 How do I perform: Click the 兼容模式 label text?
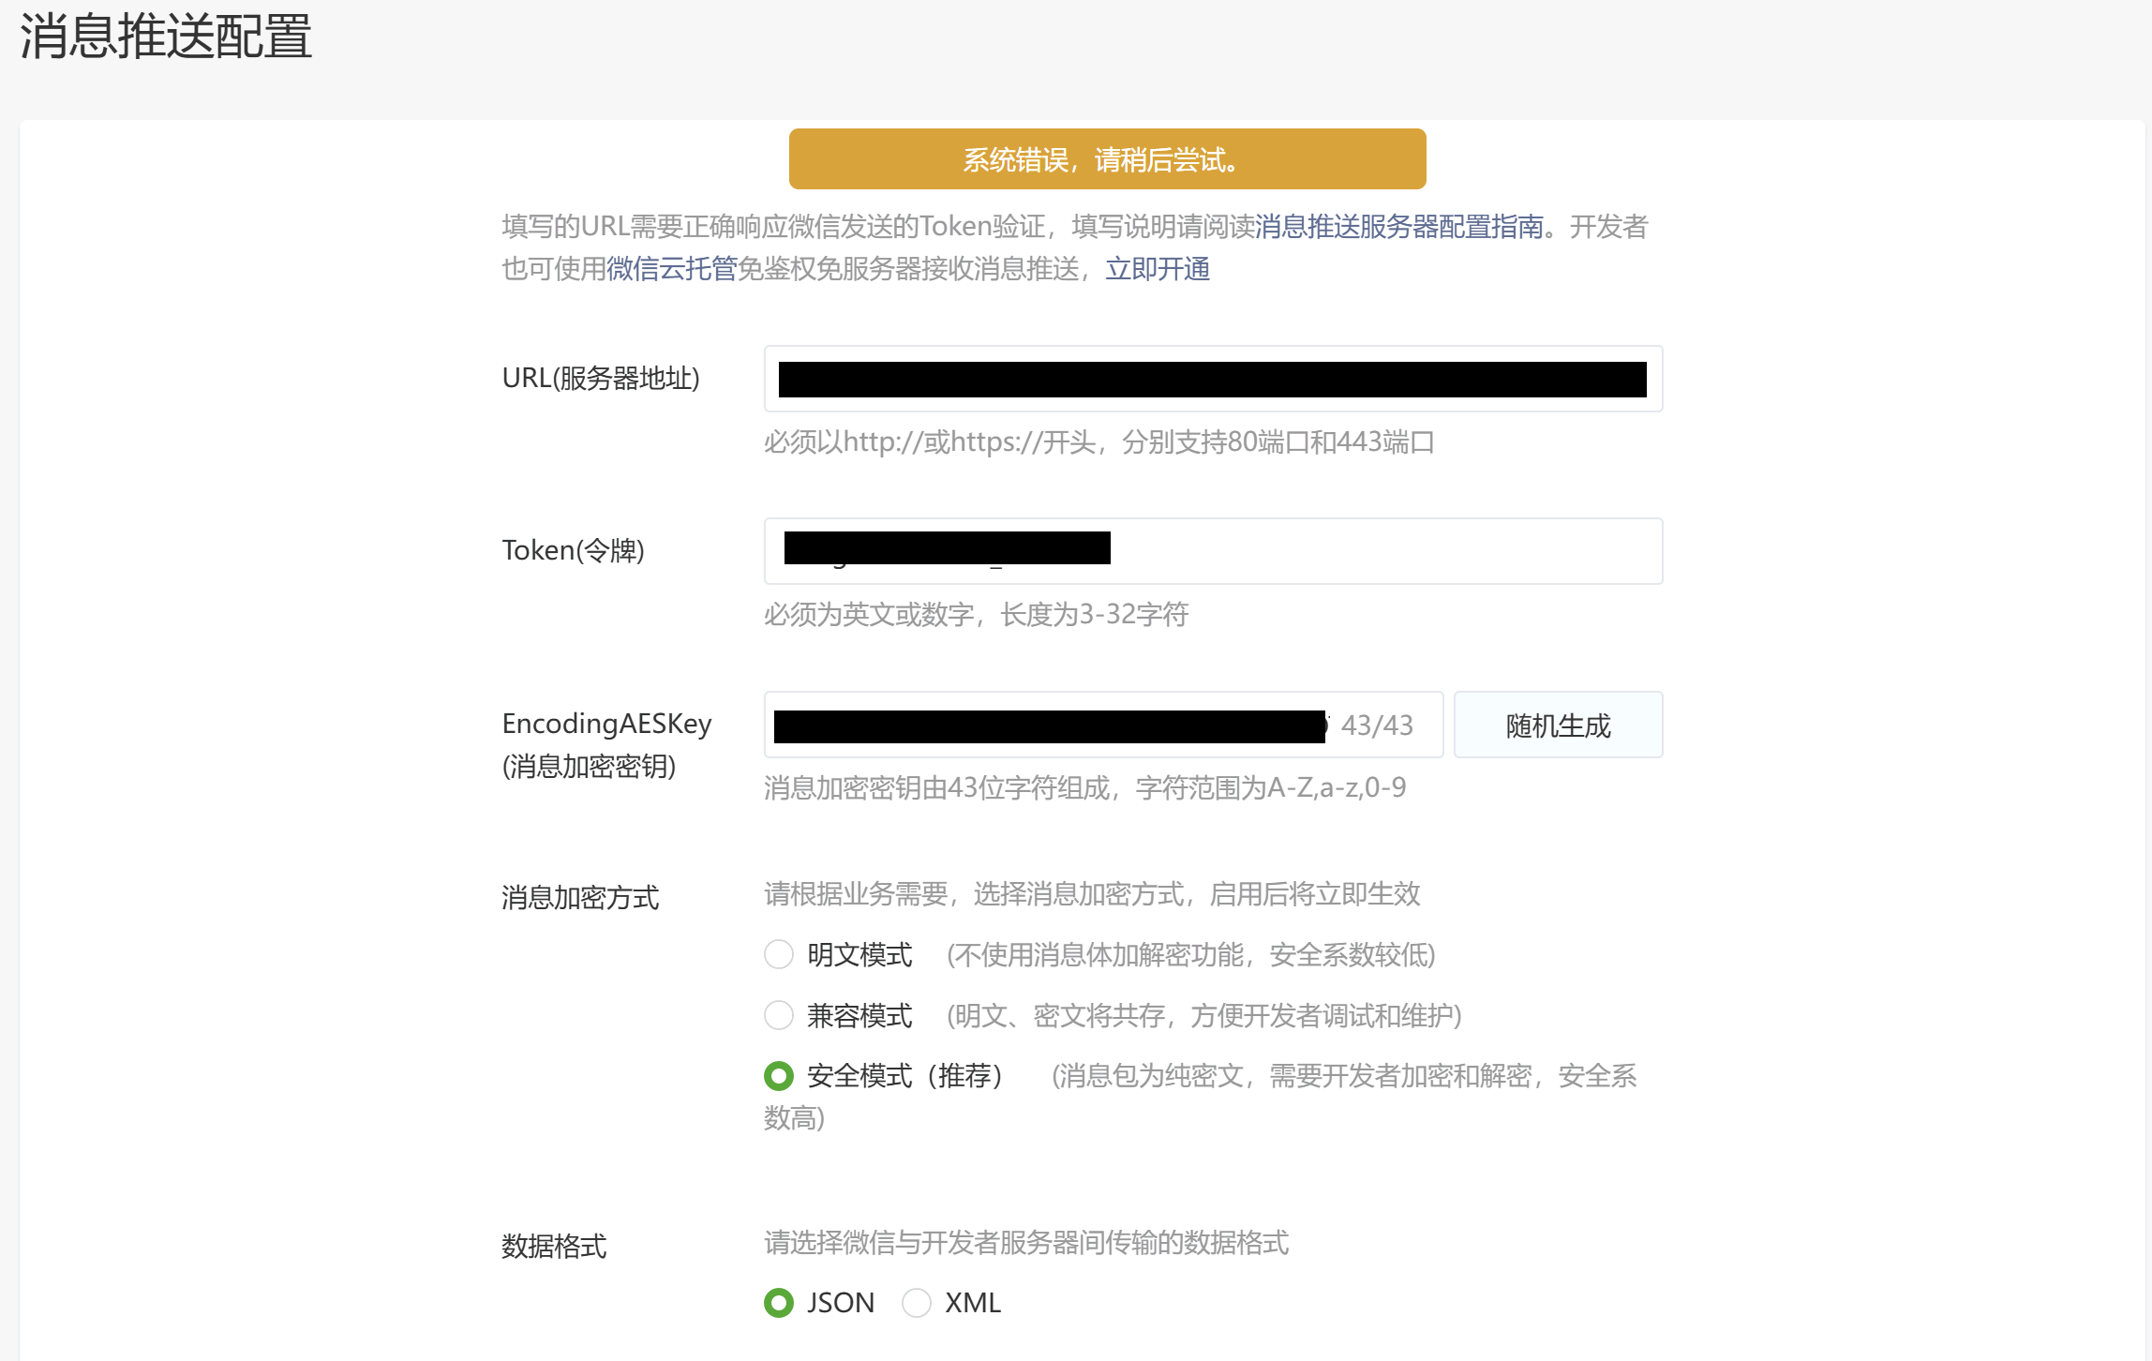pyautogui.click(x=859, y=1016)
